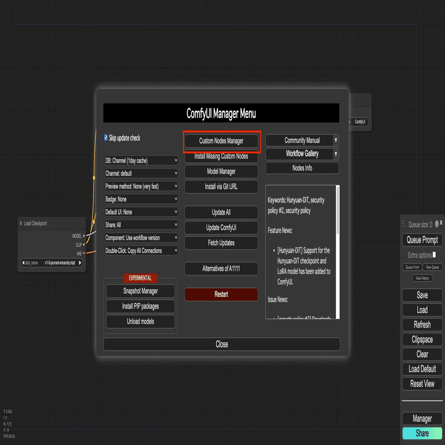Open the DB: Channel (1day cache) dropdown
The image size is (445, 445).
pyautogui.click(x=141, y=161)
